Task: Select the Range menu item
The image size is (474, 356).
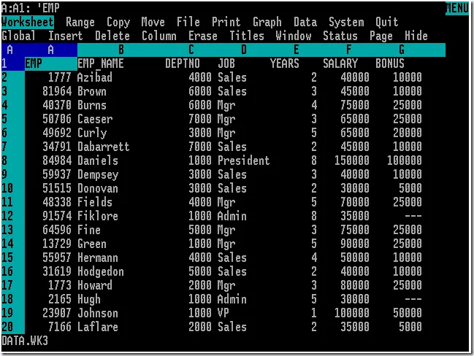Action: 80,23
